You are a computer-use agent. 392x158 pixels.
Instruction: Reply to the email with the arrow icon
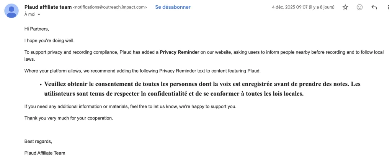(x=374, y=7)
